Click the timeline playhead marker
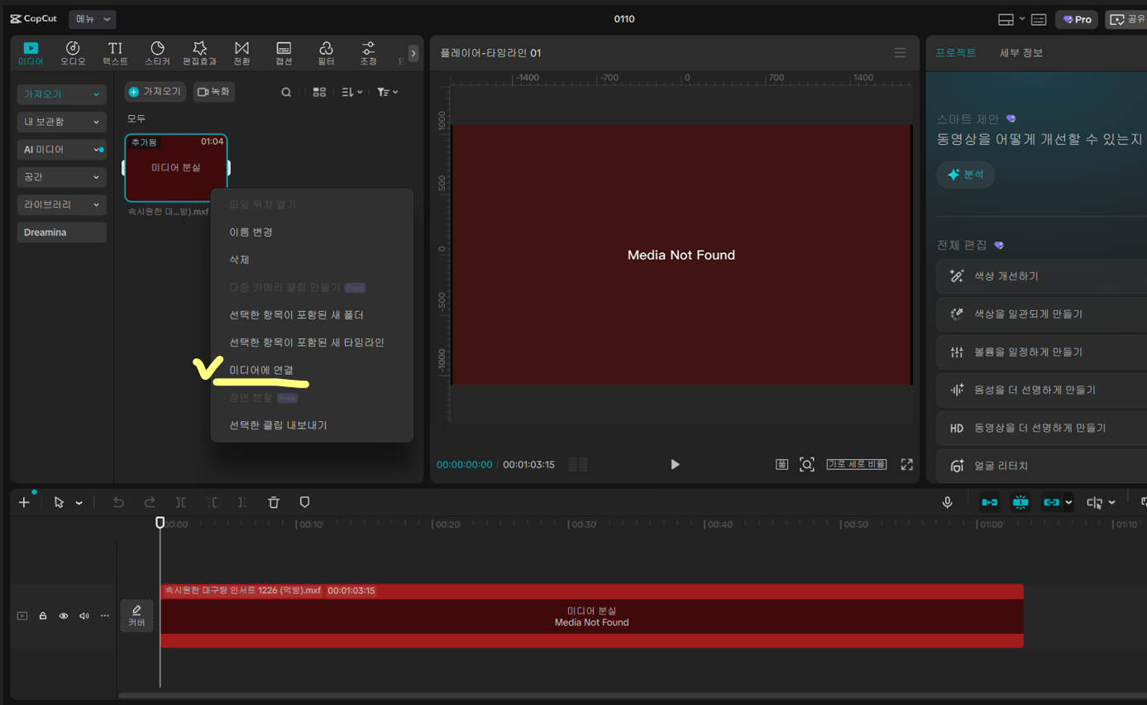 coord(160,523)
